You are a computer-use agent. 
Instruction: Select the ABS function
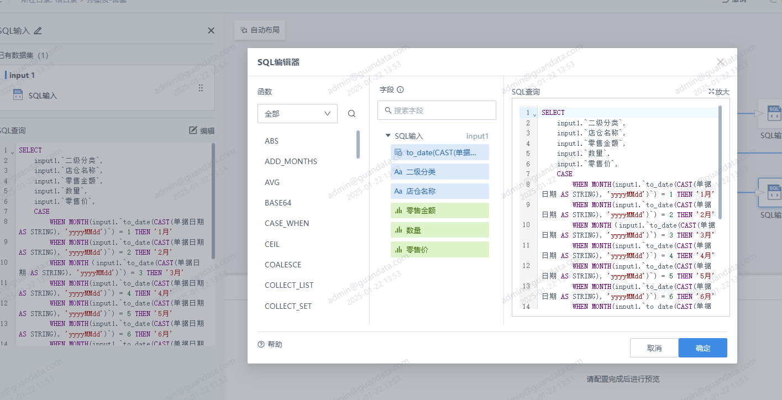click(271, 141)
